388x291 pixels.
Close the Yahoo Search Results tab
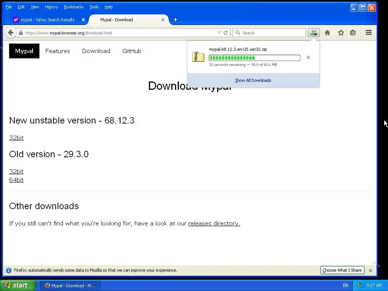click(x=83, y=20)
